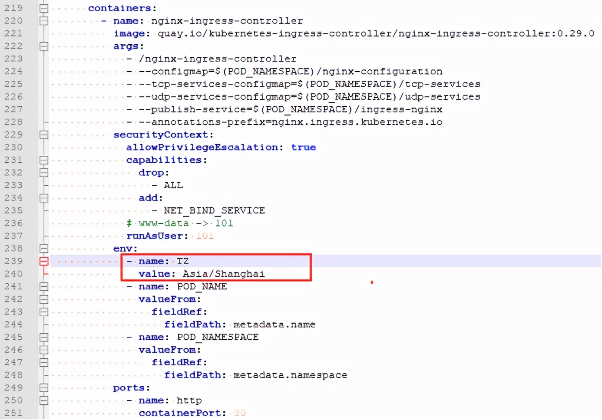Click 'metadata.name' fieldPath value
The width and height of the screenshot is (602, 420).
[275, 325]
